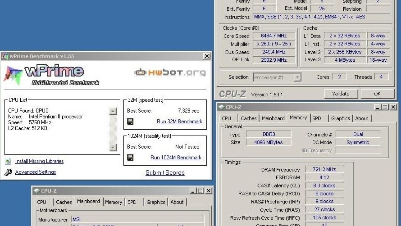The width and height of the screenshot is (401, 226).
Task: Click the Level 3 cache value 4 MBytes
Action: tap(345, 60)
